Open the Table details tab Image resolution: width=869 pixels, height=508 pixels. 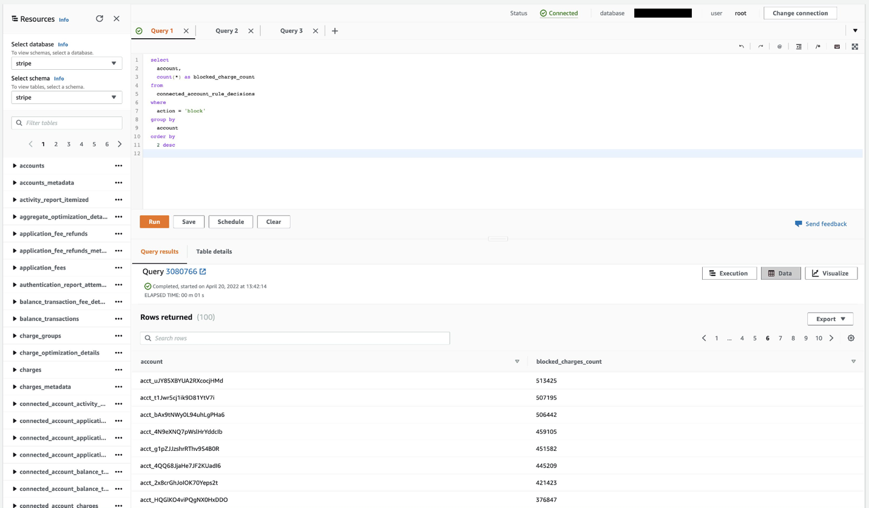[x=214, y=251]
